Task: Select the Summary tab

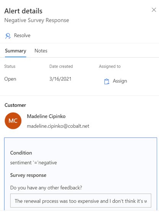Action: 16,51
